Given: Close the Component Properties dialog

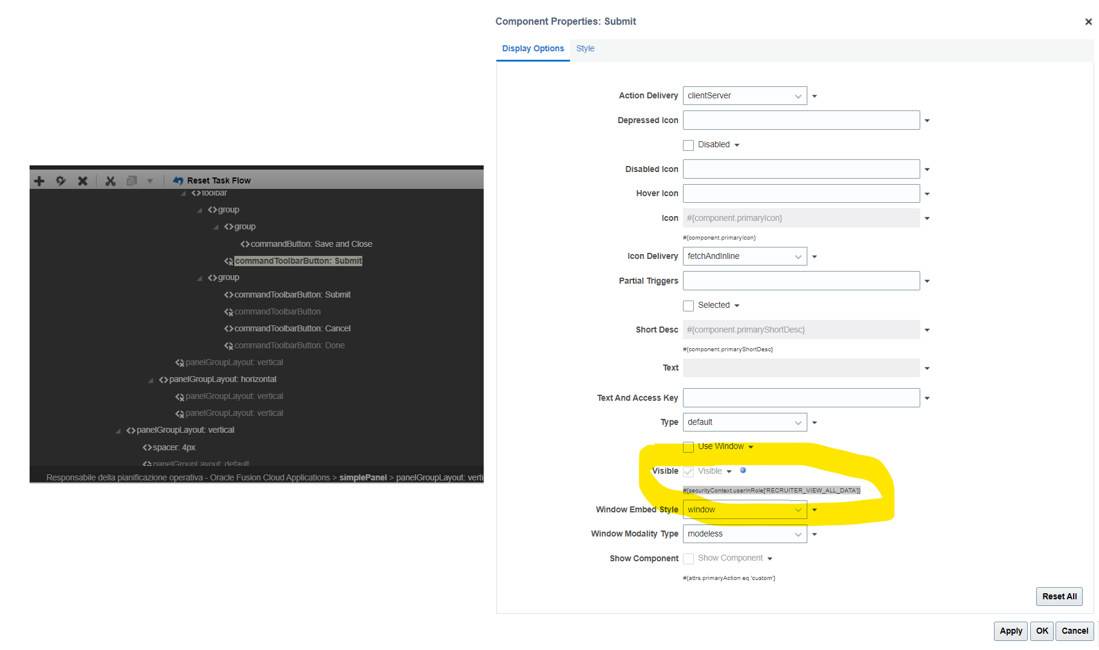Looking at the screenshot, I should tap(1088, 21).
